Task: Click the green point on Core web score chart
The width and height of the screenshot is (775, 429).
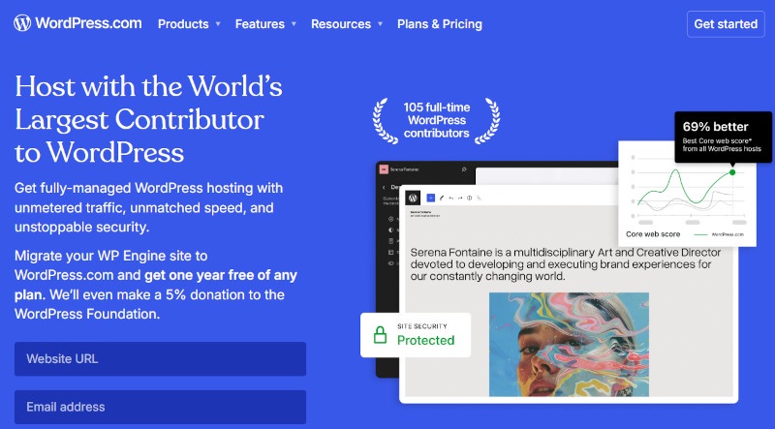Action: (x=732, y=172)
